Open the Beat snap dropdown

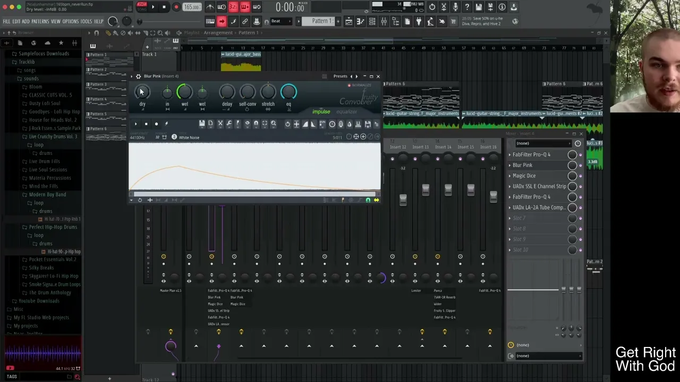point(282,21)
